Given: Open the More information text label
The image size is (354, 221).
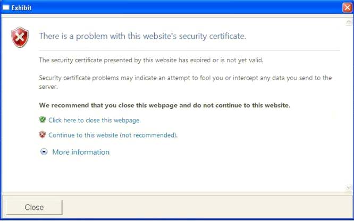Looking at the screenshot, I should (x=81, y=152).
